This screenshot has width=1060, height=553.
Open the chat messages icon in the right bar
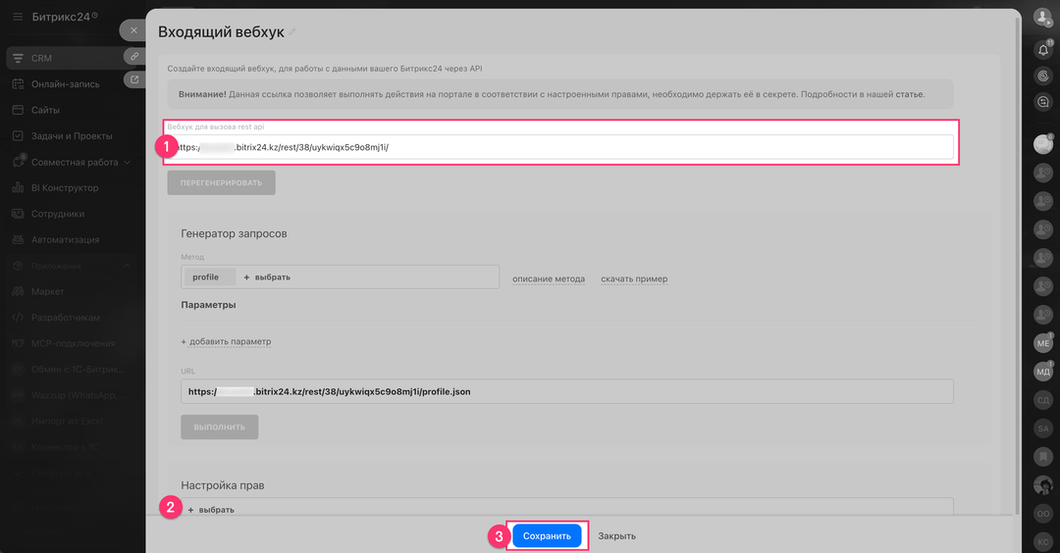tap(1043, 101)
